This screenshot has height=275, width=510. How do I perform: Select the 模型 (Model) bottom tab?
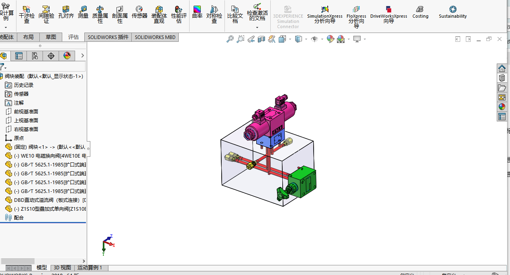(x=42, y=267)
